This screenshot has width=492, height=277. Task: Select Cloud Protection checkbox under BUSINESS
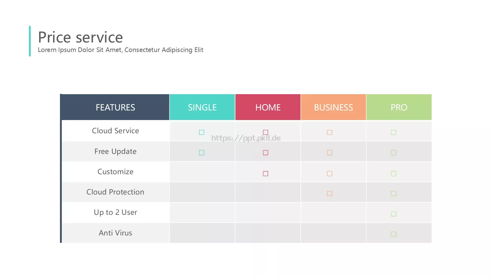click(330, 194)
